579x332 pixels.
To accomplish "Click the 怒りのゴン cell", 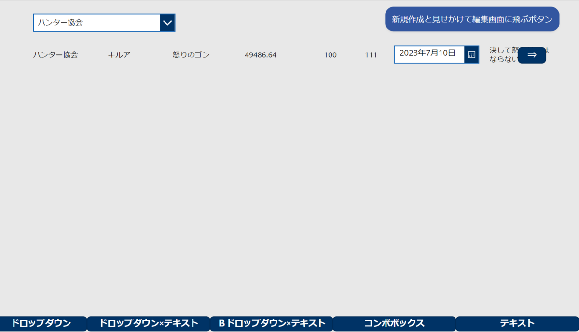I will click(191, 55).
